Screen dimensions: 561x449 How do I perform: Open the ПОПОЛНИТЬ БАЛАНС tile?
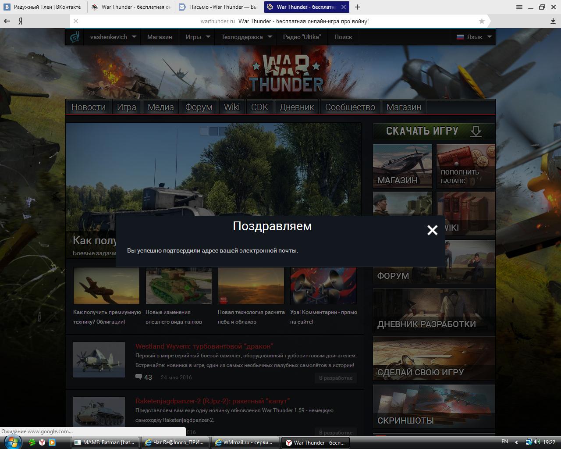point(465,166)
